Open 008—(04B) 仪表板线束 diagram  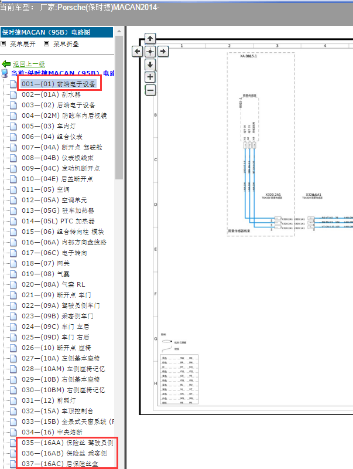click(x=57, y=158)
